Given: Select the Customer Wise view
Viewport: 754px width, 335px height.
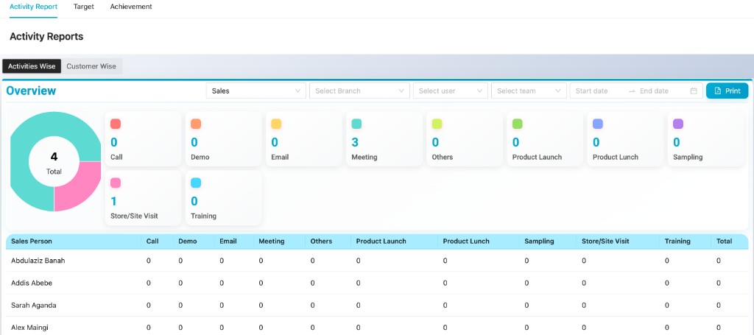Looking at the screenshot, I should tap(91, 66).
